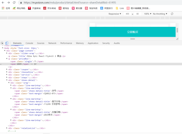The width and height of the screenshot is (182, 134).
Task: Select the span class single ¥ line
Action: point(27,61)
